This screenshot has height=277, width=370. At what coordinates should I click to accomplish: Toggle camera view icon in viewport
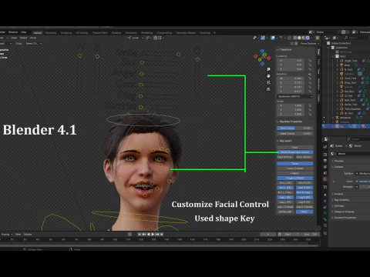click(268, 82)
